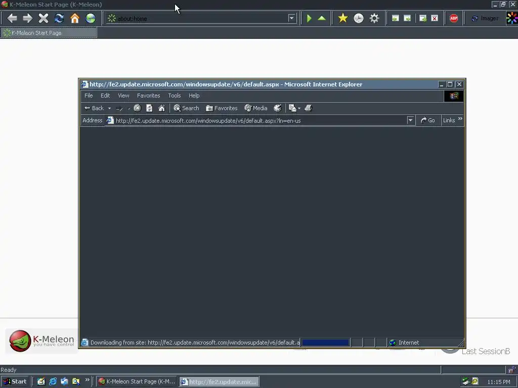Open bookmarks star in K-Meleon
This screenshot has height=388, width=518.
pyautogui.click(x=343, y=18)
